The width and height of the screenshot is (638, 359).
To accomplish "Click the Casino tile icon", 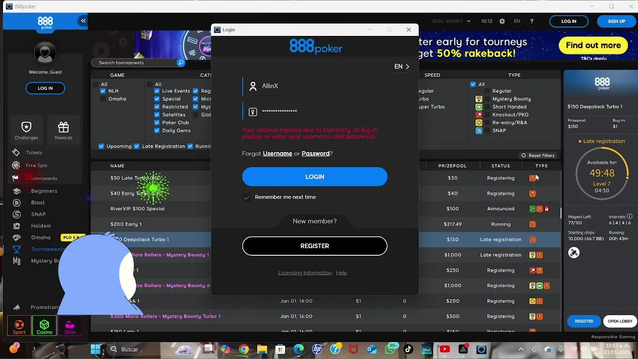I will pos(44,326).
